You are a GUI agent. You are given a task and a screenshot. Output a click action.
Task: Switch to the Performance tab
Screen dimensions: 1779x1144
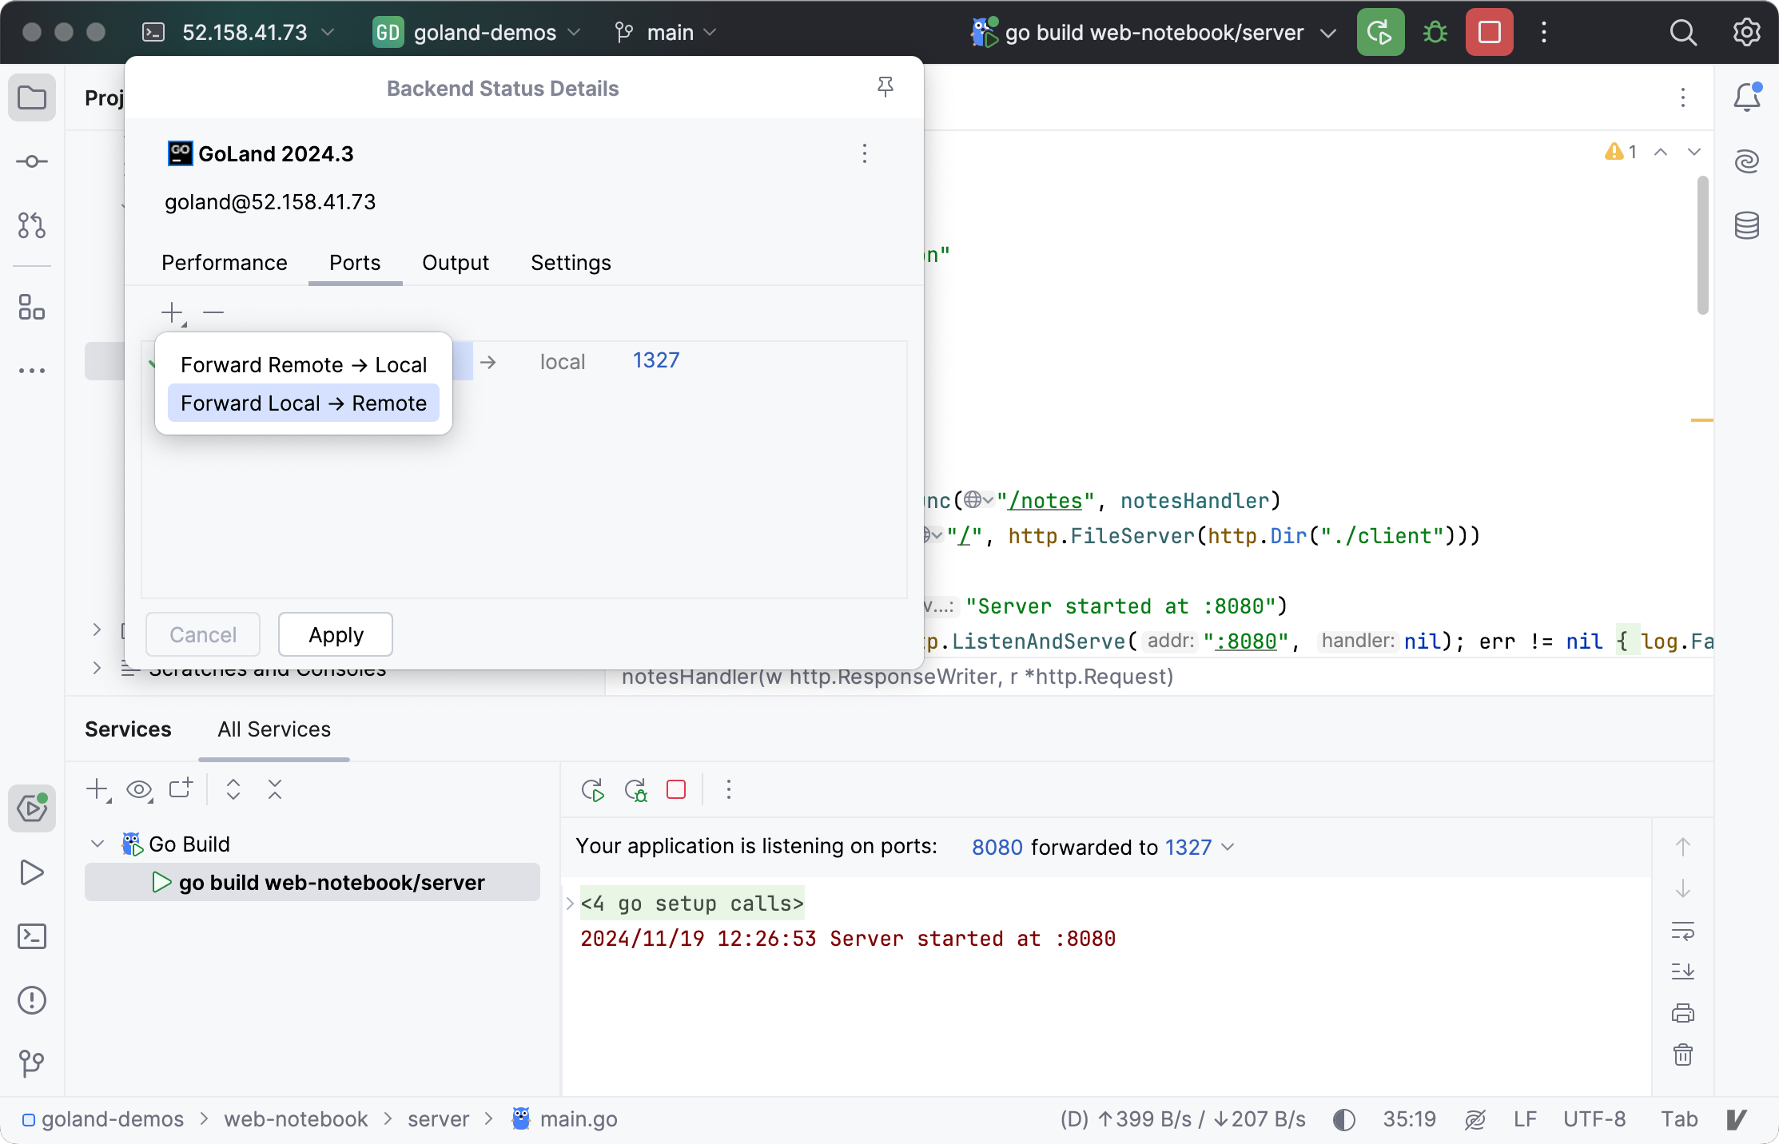[x=225, y=263]
